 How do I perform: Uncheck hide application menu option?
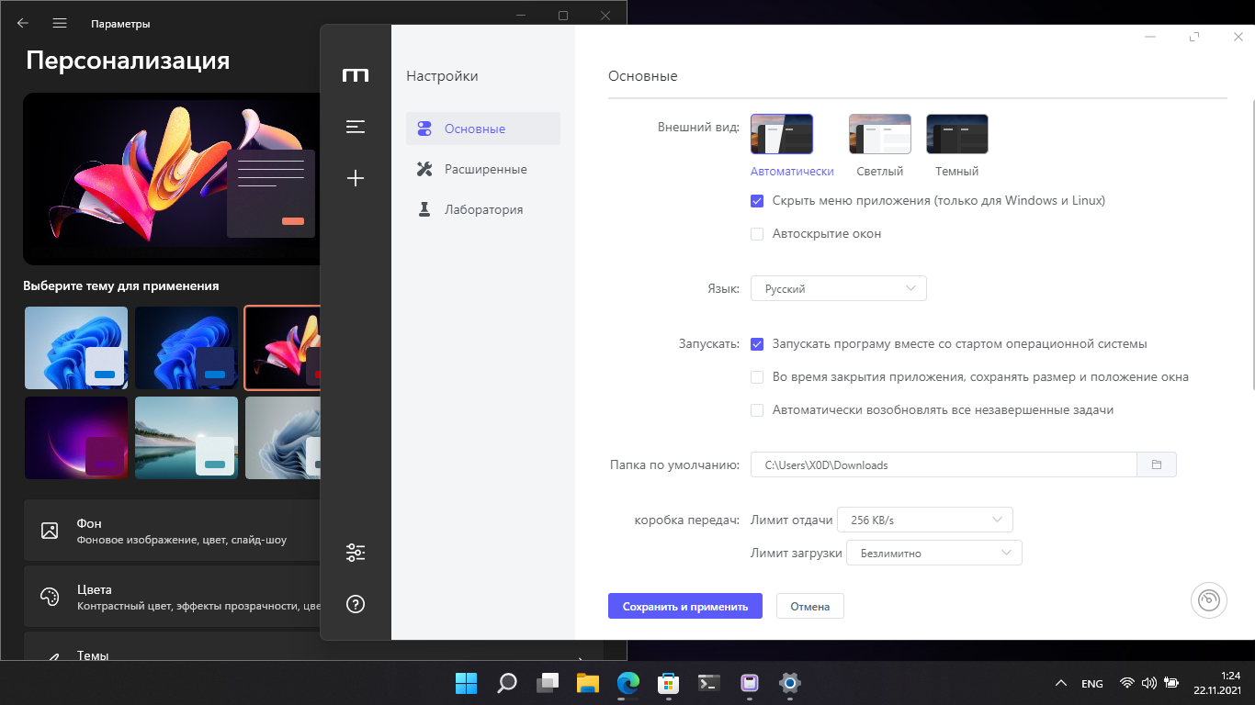pyautogui.click(x=757, y=200)
